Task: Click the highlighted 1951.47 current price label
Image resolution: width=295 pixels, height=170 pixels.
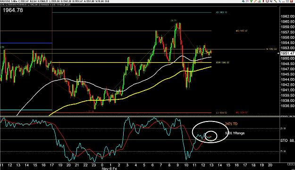Action: [x=287, y=54]
